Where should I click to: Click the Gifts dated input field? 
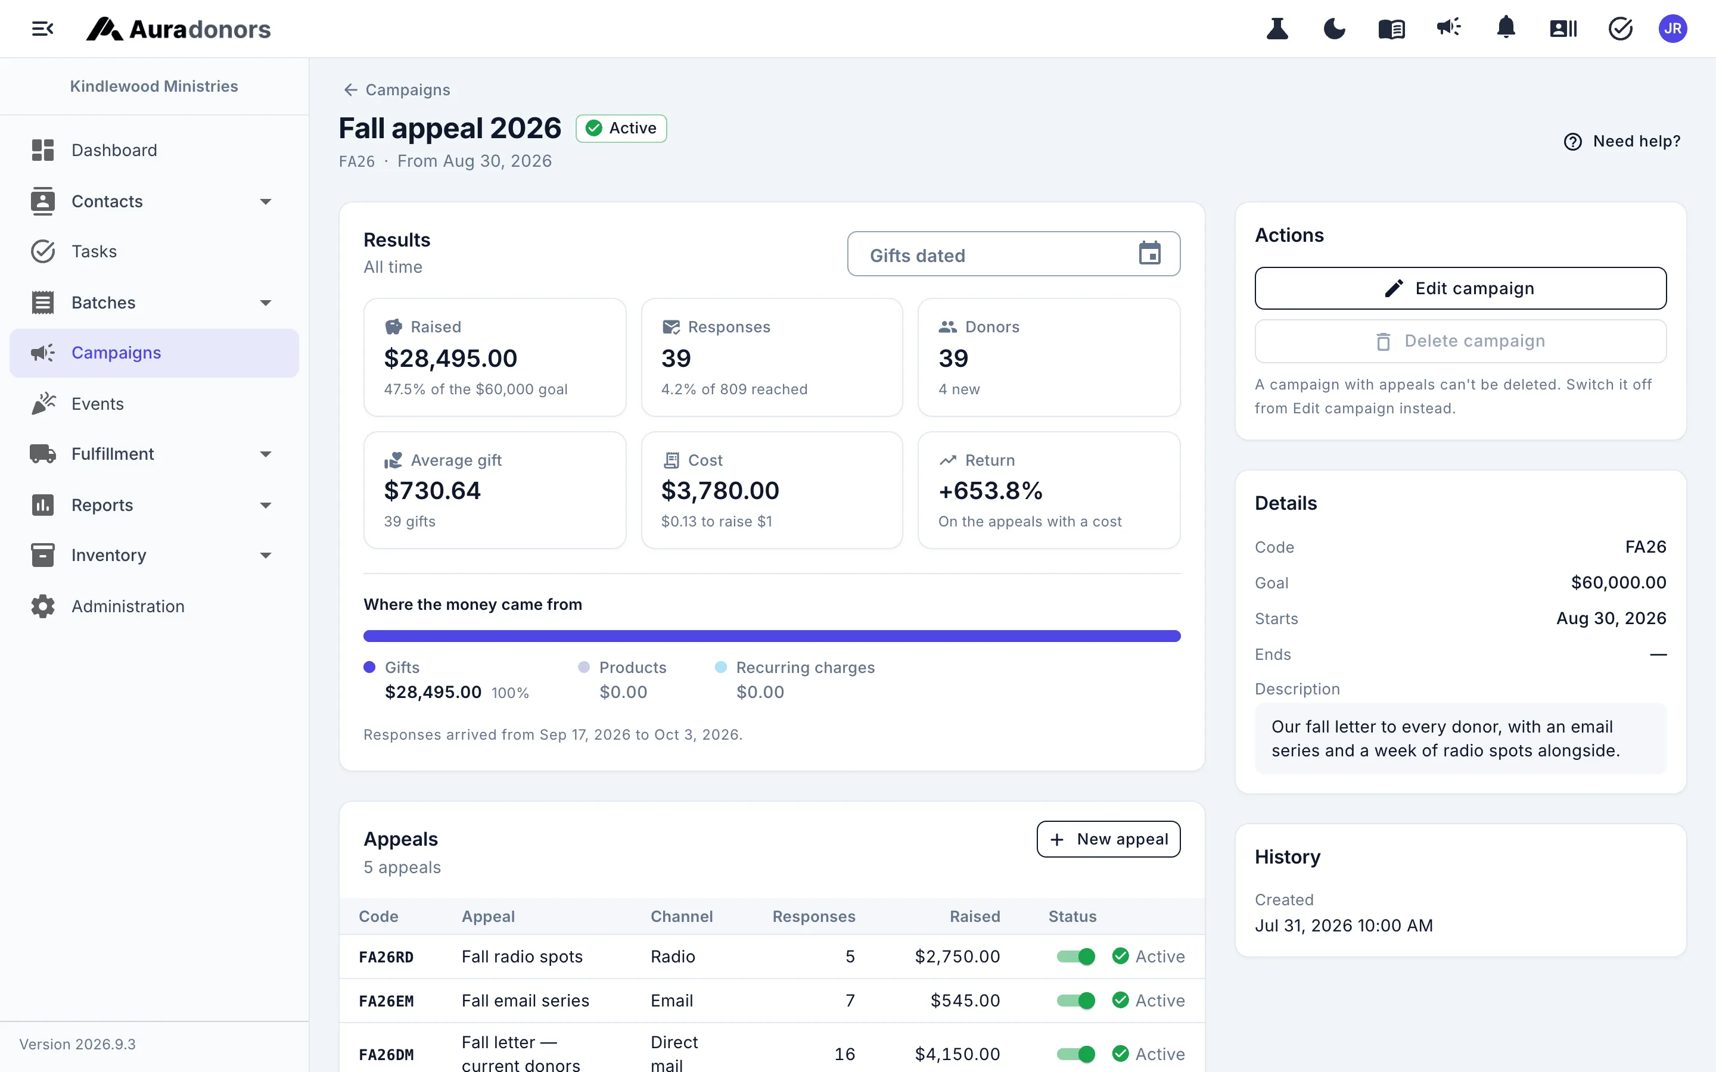(x=1014, y=254)
